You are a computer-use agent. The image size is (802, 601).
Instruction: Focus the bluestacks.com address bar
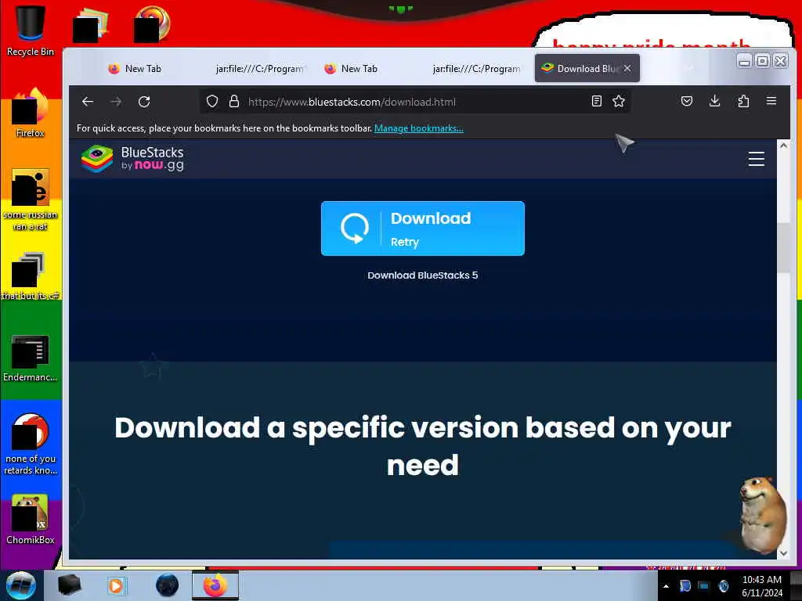(x=414, y=102)
